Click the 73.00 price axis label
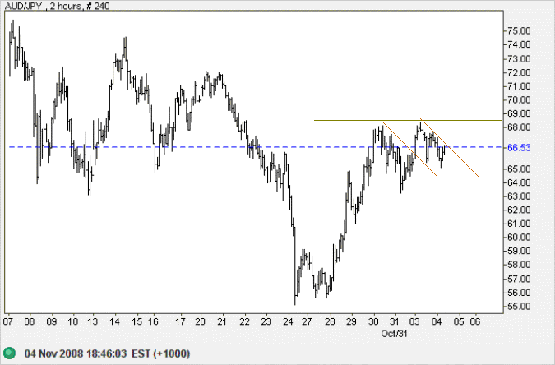The width and height of the screenshot is (555, 365). coord(519,58)
